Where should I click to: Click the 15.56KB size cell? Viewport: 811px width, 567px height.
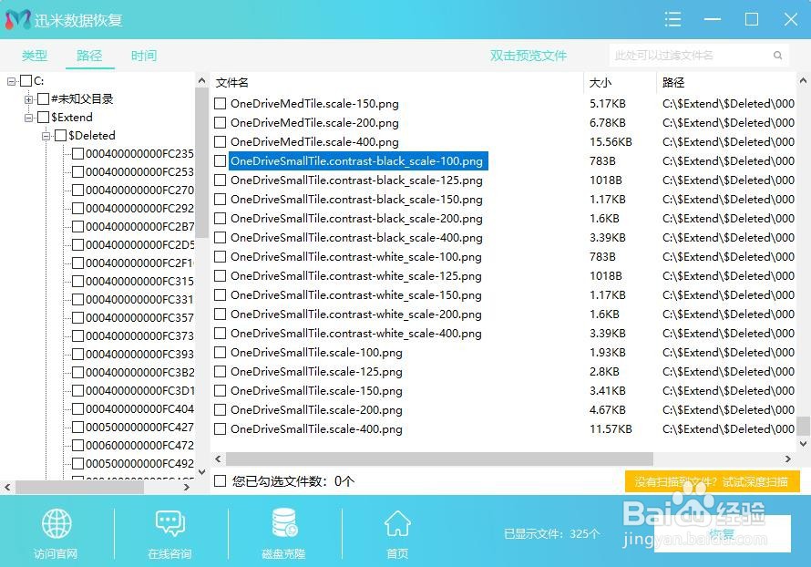[x=611, y=142]
